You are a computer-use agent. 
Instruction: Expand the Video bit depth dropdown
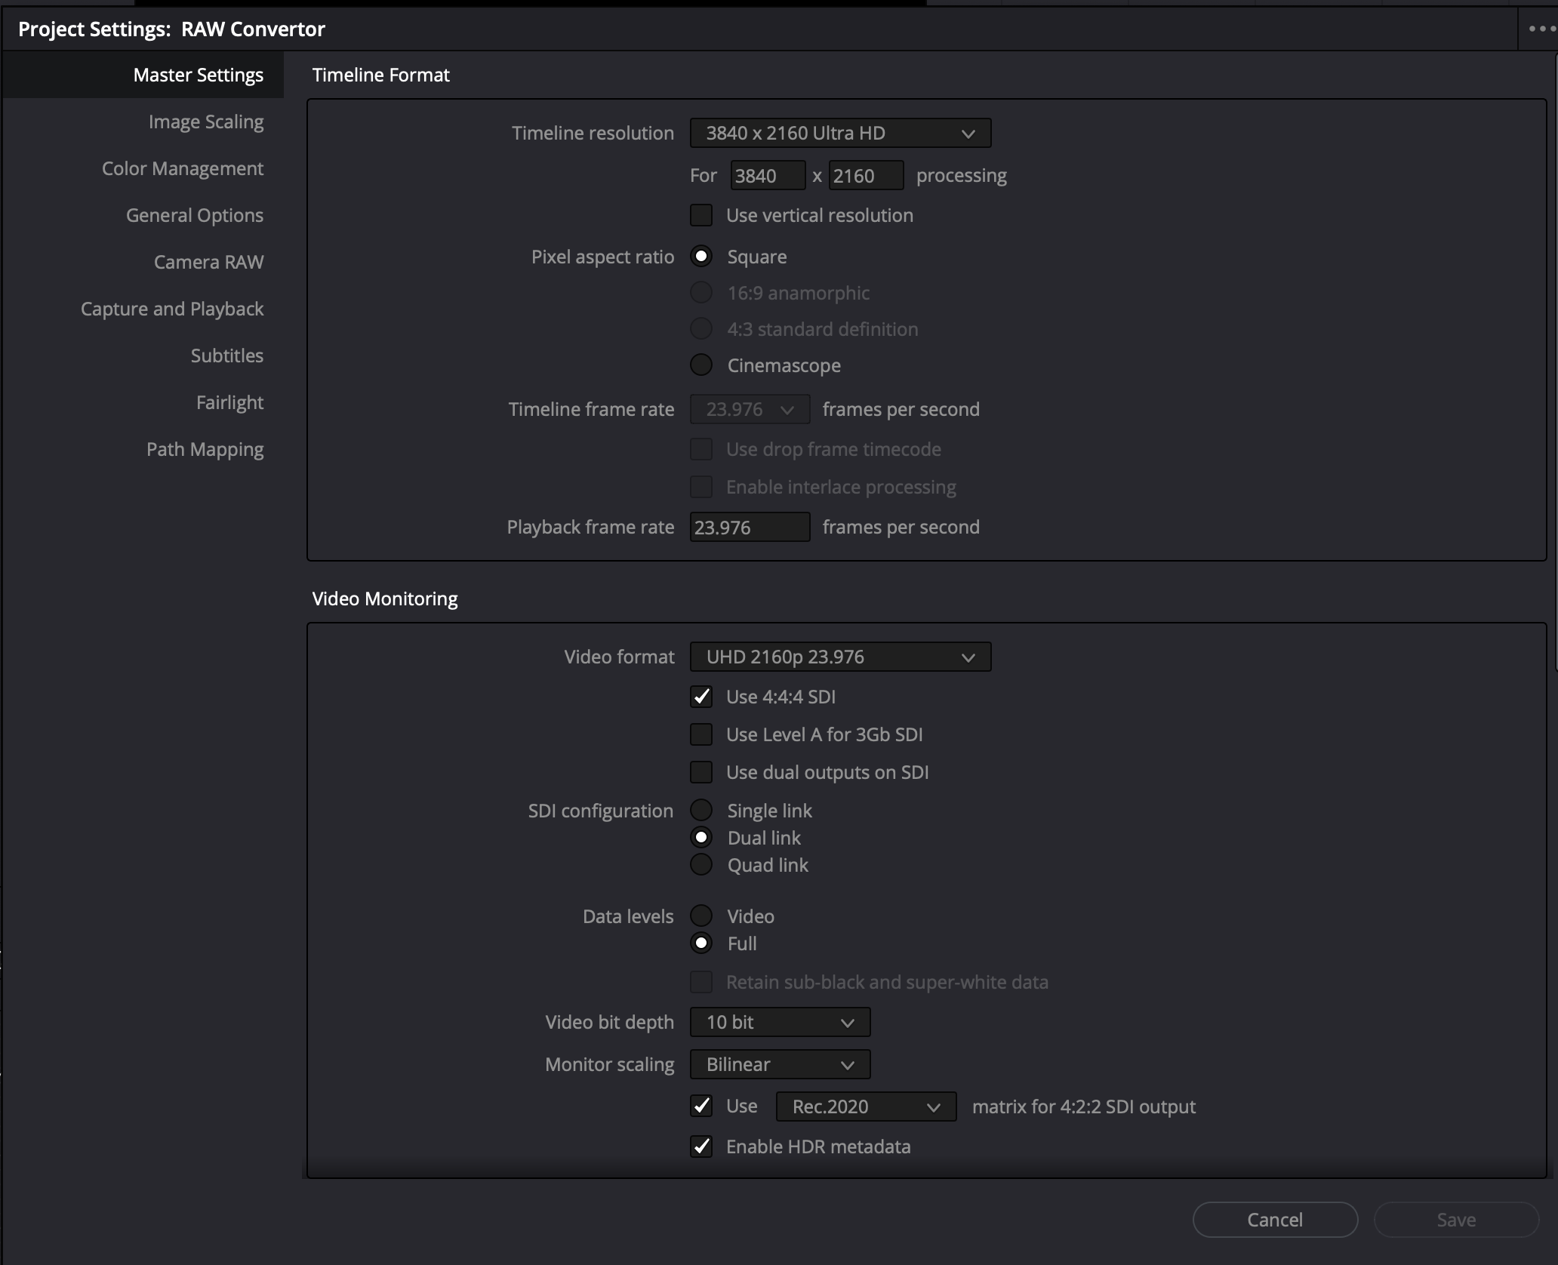(x=779, y=1022)
